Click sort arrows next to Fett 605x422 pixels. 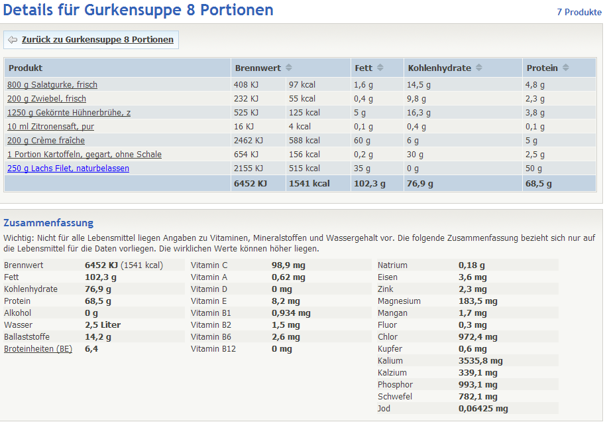coord(379,68)
